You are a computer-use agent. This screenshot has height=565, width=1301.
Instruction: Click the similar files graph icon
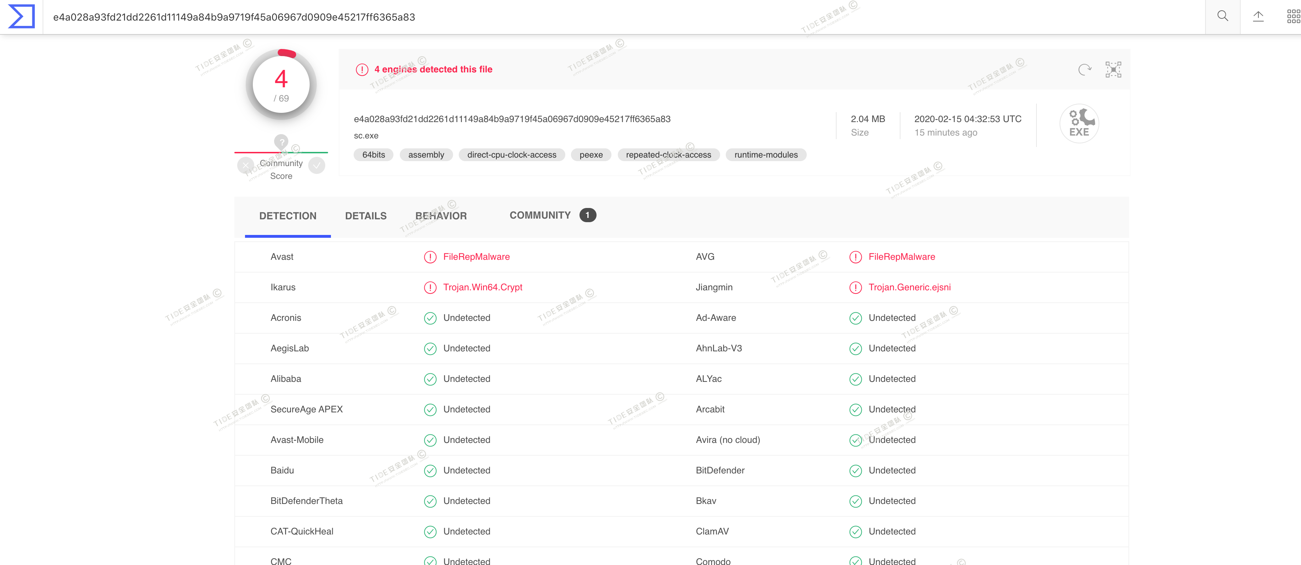click(1113, 70)
